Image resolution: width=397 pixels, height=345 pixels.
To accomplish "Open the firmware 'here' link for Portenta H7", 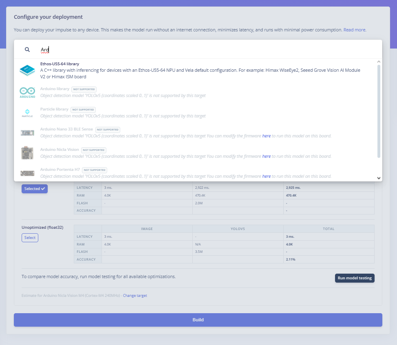I will point(266,176).
